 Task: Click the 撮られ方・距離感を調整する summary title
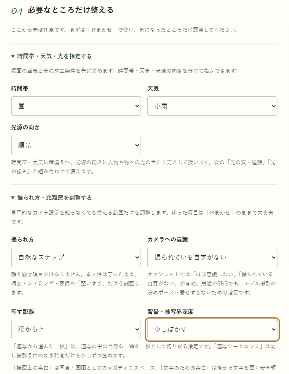[x=54, y=198]
